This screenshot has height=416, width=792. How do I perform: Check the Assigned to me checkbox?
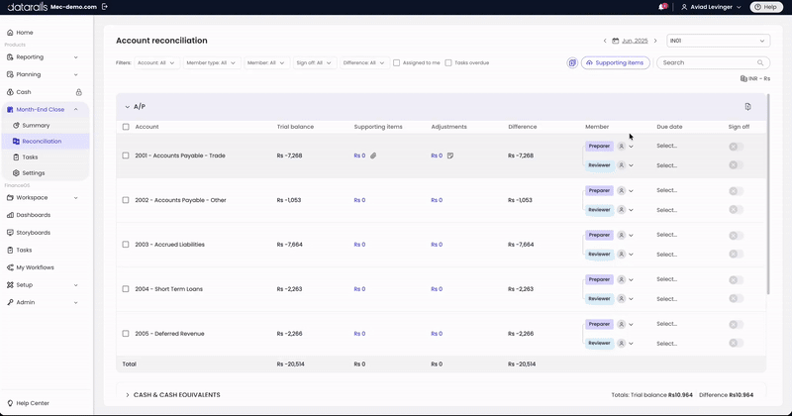397,62
